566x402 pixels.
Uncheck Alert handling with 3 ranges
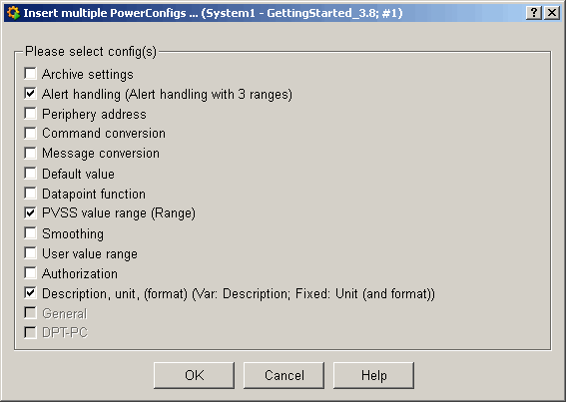[x=30, y=94]
